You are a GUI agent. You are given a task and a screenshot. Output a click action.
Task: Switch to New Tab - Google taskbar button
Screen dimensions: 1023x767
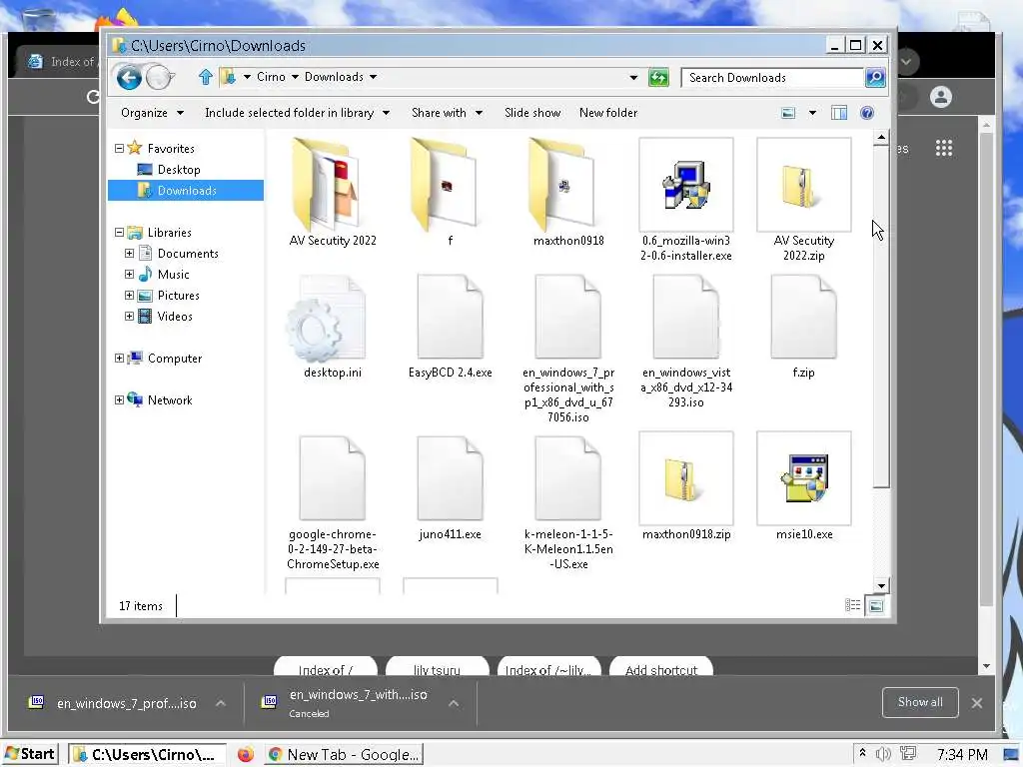tap(345, 755)
